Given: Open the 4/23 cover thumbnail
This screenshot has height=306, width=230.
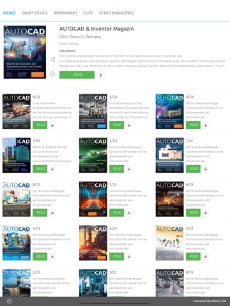Looking at the screenshot, I should (93, 243).
